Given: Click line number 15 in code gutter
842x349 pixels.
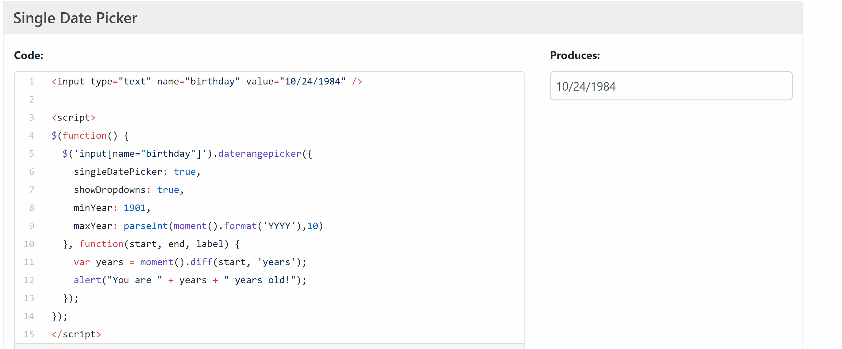Looking at the screenshot, I should (29, 334).
